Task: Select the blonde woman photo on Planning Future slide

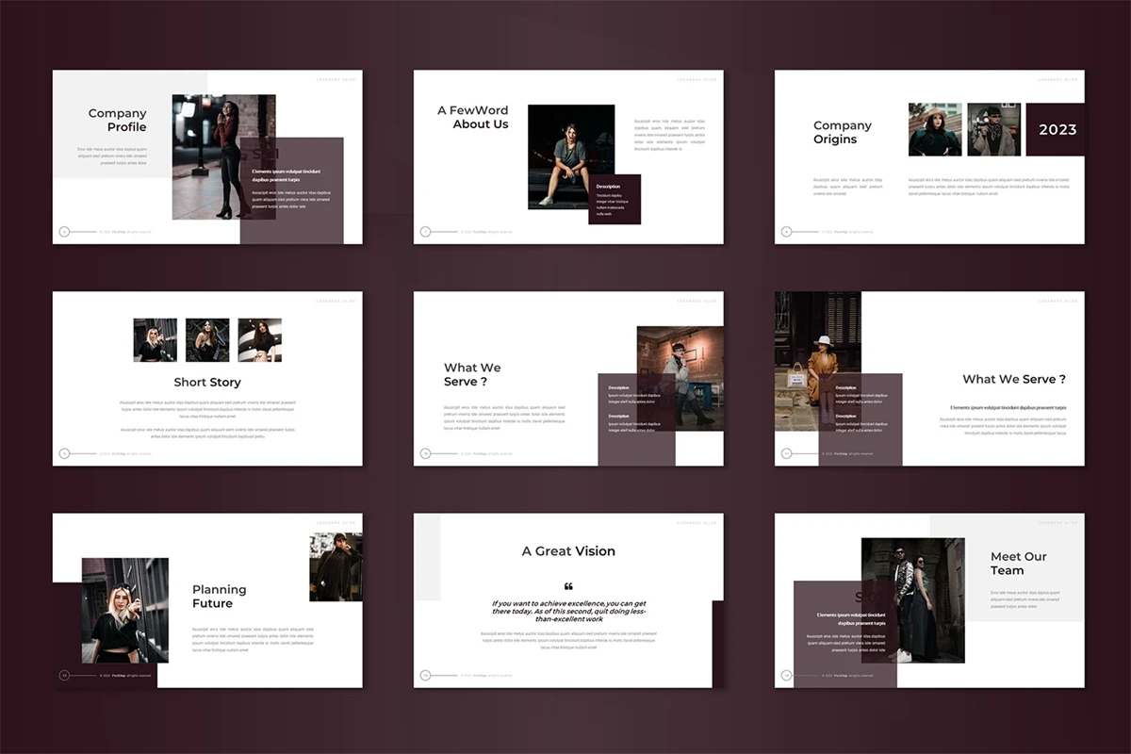Action: 124,610
